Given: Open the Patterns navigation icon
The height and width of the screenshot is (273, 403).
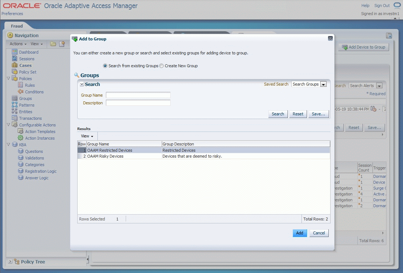Looking at the screenshot, I should (14, 105).
